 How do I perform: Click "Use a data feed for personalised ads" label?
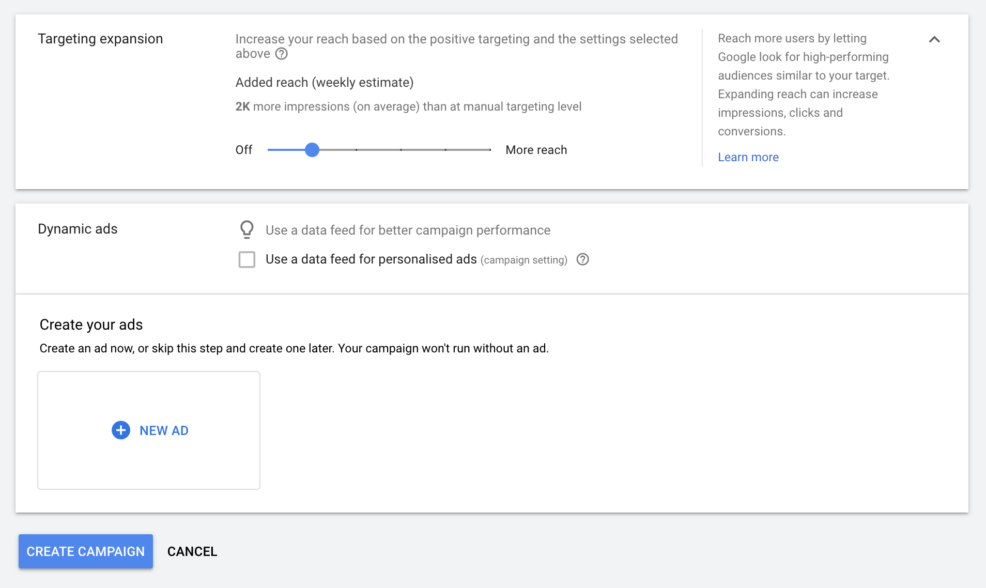(x=371, y=259)
